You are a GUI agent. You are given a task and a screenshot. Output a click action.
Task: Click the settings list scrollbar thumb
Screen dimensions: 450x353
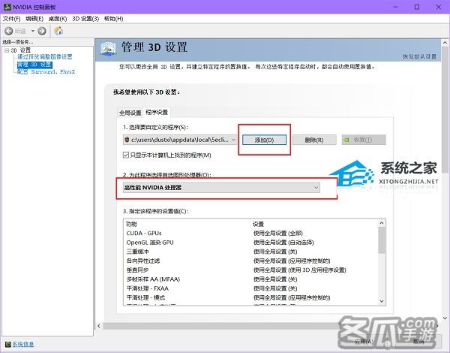pyautogui.click(x=382, y=240)
